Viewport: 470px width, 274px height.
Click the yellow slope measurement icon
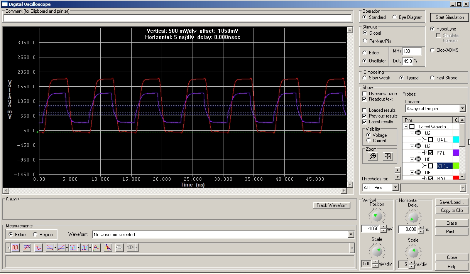[108, 248]
